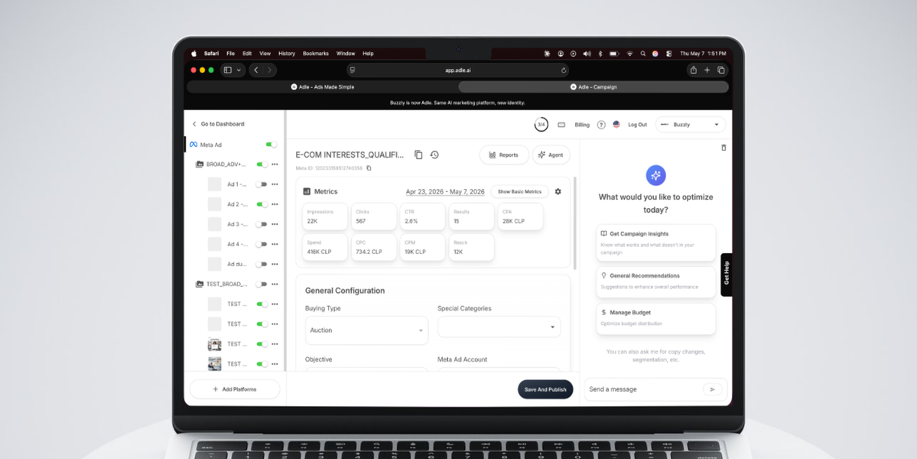The image size is (917, 459).
Task: Select Get Campaign Insights card
Action: pyautogui.click(x=655, y=242)
